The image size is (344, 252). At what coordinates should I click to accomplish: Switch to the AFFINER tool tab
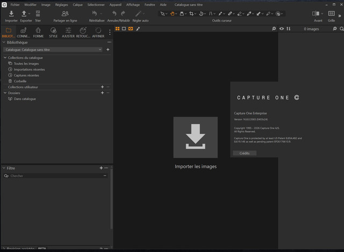coord(98,32)
